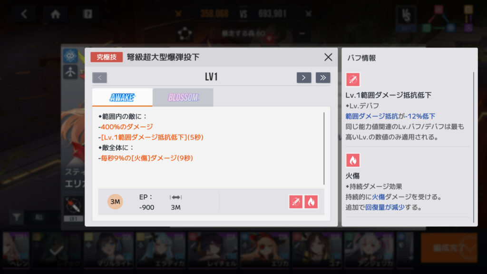Advance to next skill level arrow
The height and width of the screenshot is (274, 487).
tap(304, 78)
